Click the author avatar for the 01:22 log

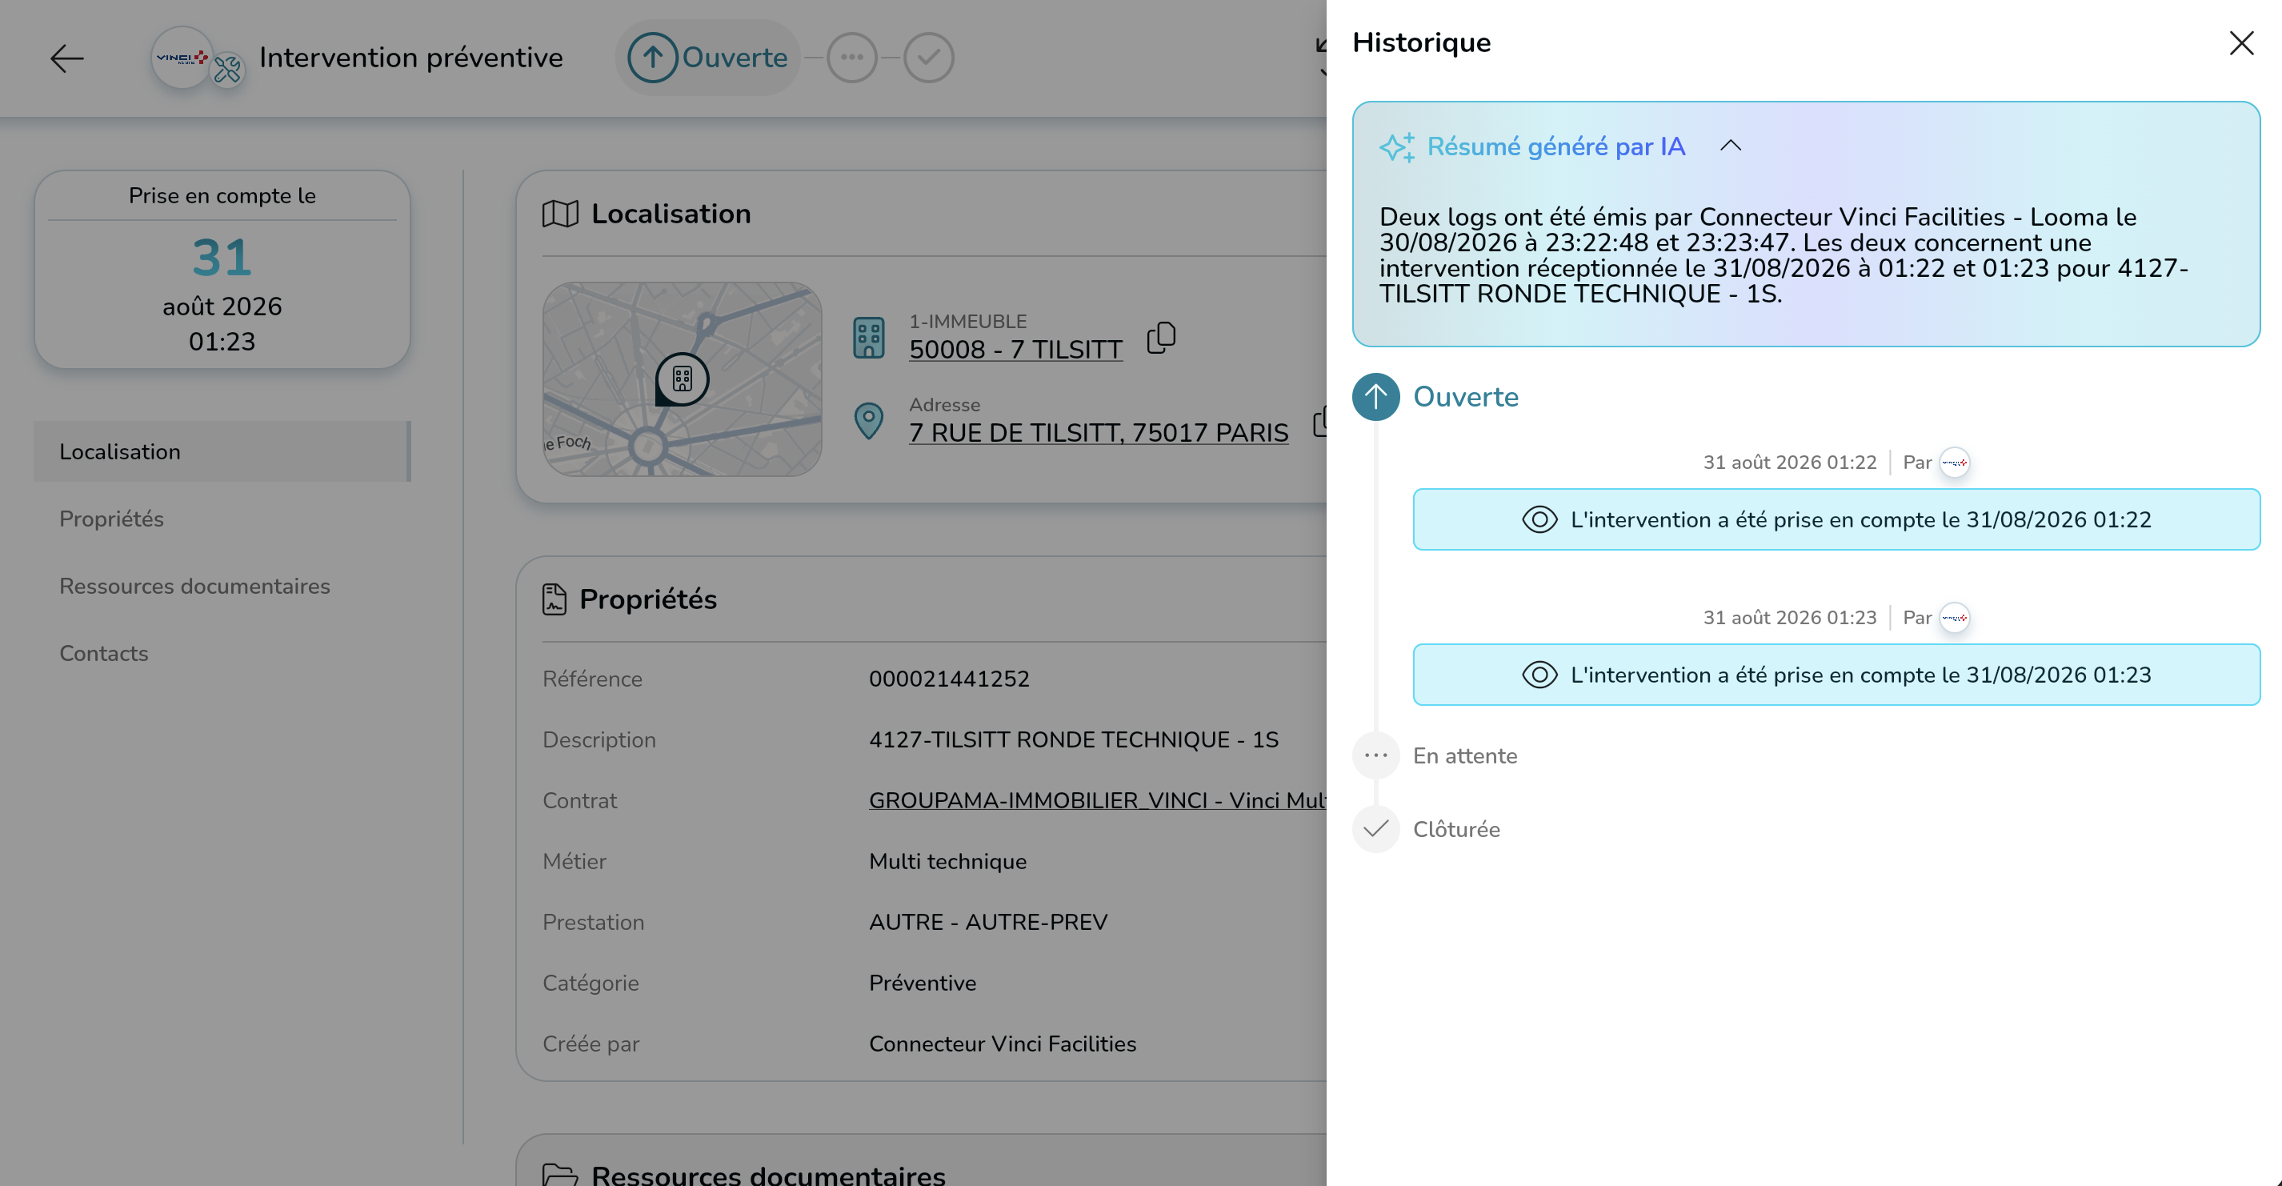1954,463
